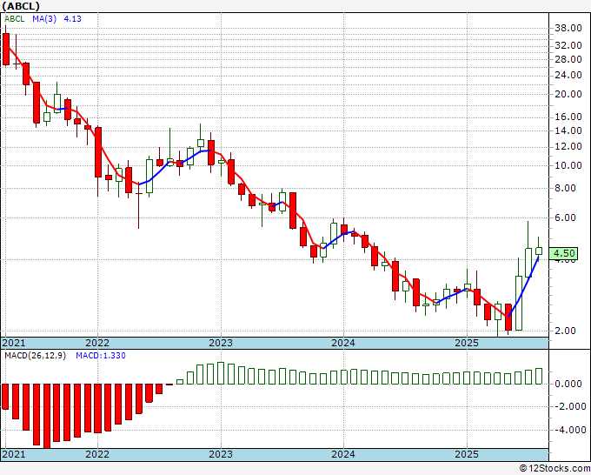Click the MACD(26,12,9) indicator label

tap(35, 356)
